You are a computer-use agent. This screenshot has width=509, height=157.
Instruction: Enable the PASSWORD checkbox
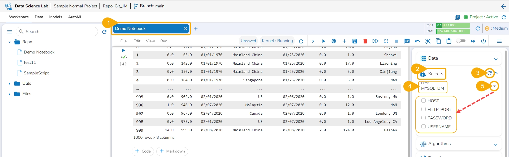[x=424, y=118]
